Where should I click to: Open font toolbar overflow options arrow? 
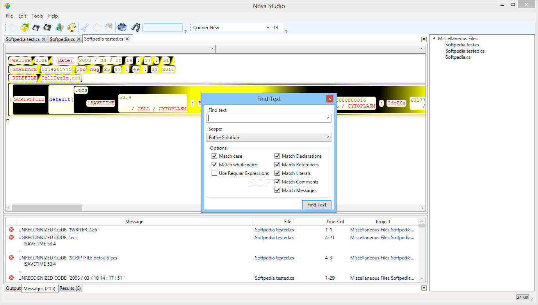tap(286, 32)
